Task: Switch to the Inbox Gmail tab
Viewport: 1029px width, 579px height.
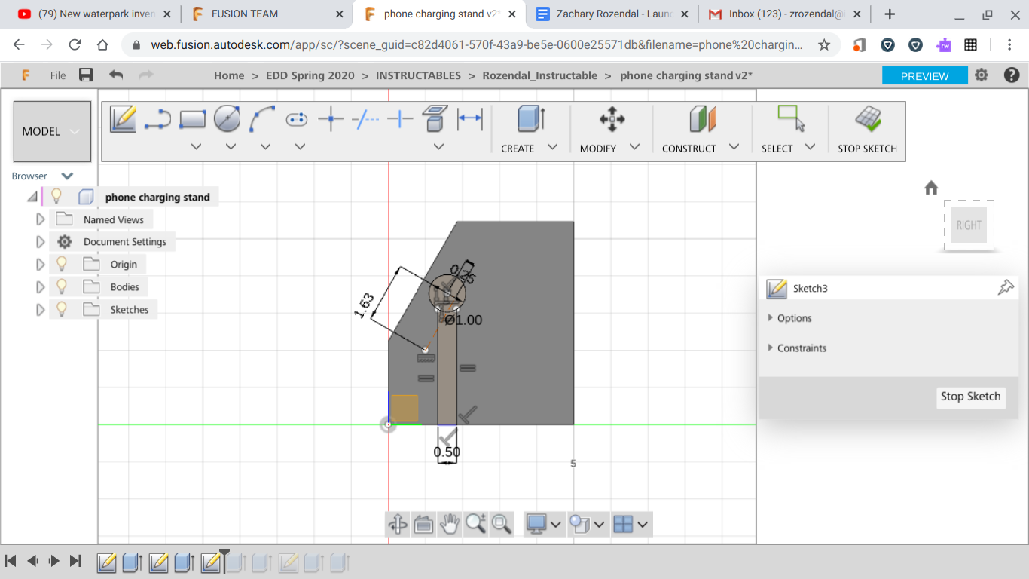Action: (785, 14)
